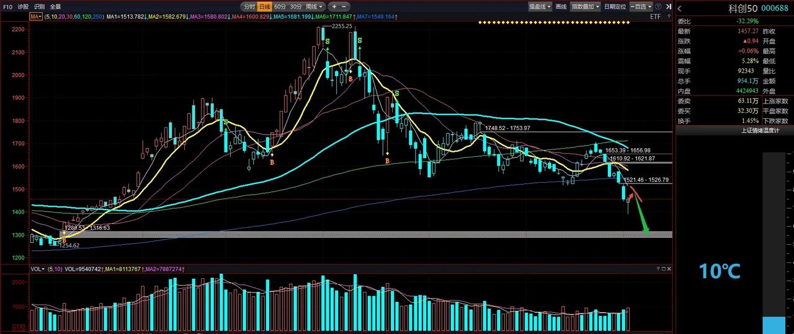Image resolution: width=794 pixels, height=334 pixels.
Task: Click the 日期定位 date locate button
Action: point(615,7)
